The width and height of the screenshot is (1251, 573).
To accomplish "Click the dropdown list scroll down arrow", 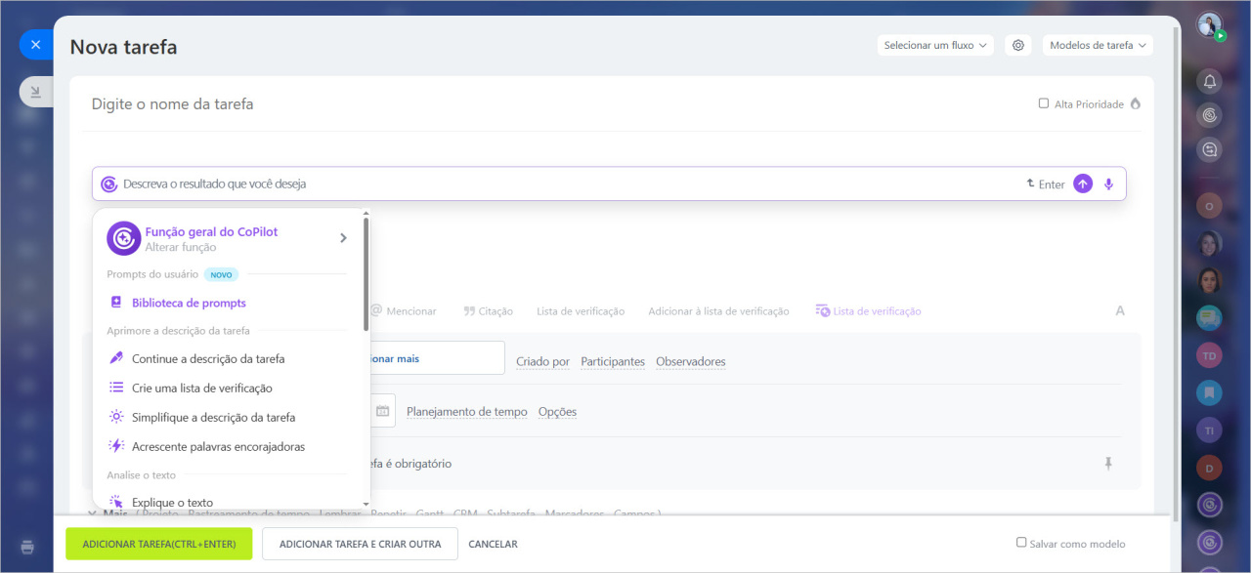I will (x=366, y=505).
